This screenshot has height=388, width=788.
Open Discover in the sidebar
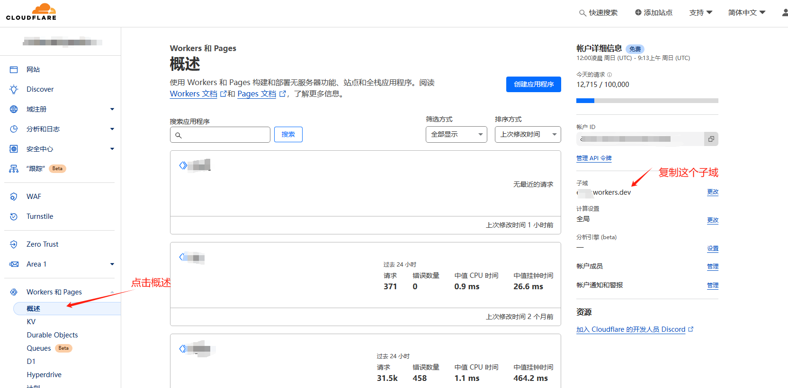(40, 89)
